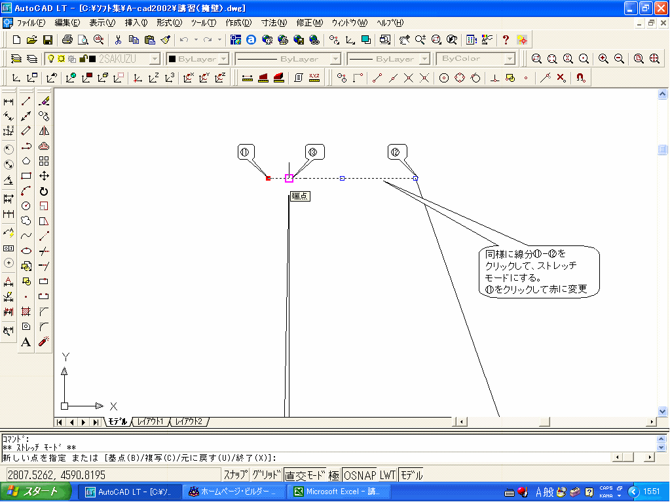Select the Move tool

point(44,176)
